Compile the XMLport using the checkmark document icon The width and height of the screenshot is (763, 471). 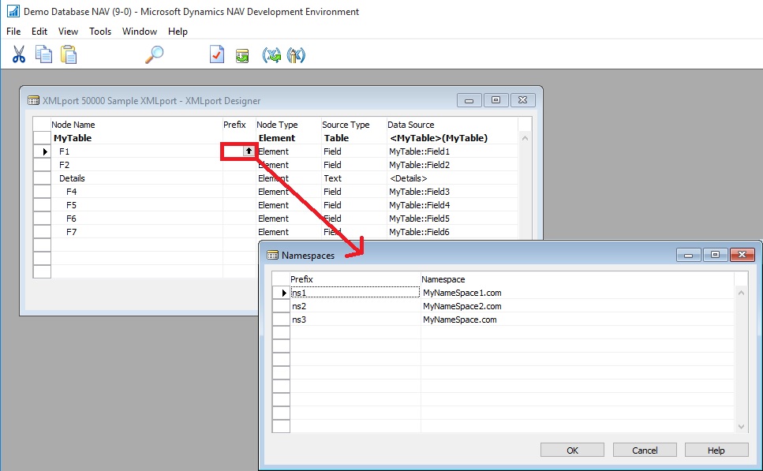(x=217, y=55)
